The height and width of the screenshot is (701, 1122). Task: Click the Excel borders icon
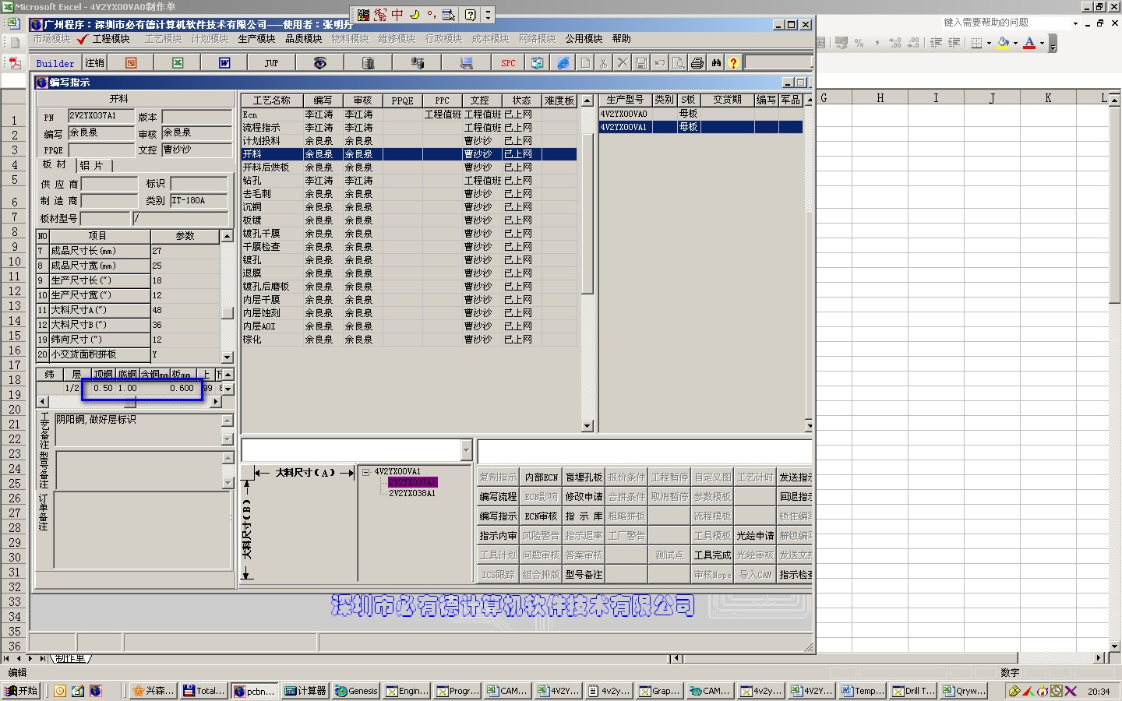pos(976,43)
